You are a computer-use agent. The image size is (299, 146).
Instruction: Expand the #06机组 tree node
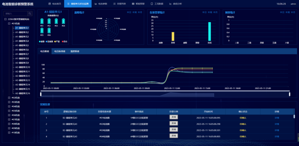tap(9, 115)
